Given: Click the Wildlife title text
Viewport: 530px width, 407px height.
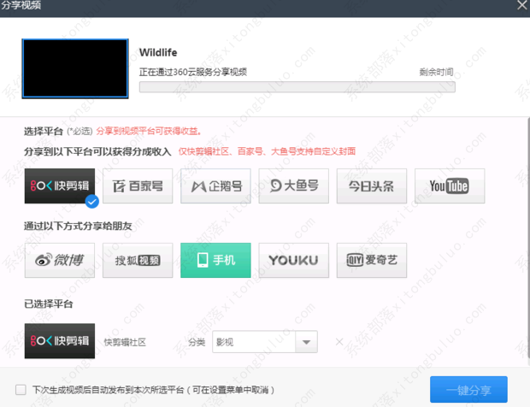Looking at the screenshot, I should pyautogui.click(x=158, y=52).
